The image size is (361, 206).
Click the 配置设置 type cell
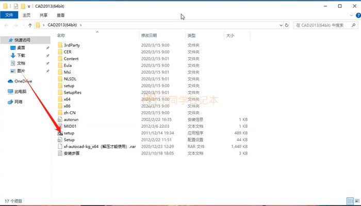pos(195,140)
